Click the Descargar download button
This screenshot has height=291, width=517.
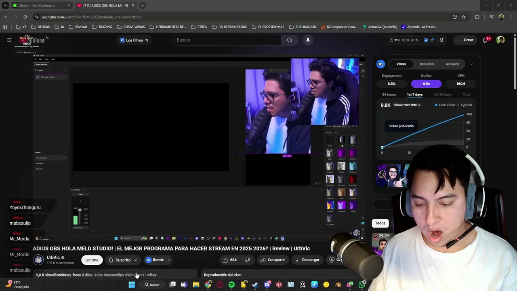tap(307, 260)
